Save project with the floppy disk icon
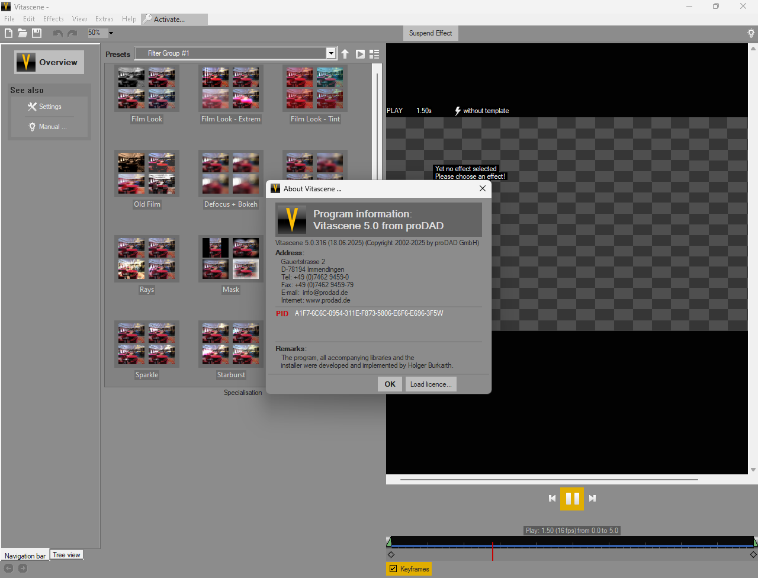This screenshot has width=758, height=578. click(x=37, y=33)
